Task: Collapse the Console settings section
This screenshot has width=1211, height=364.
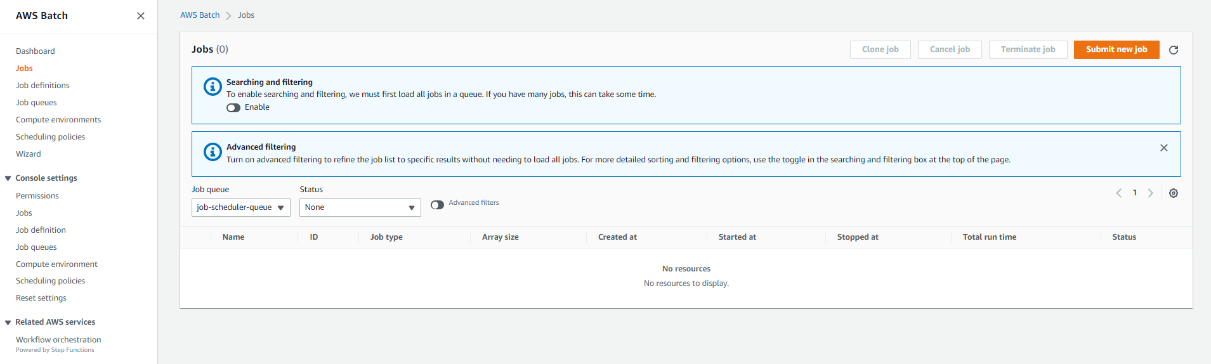Action: click(x=8, y=179)
